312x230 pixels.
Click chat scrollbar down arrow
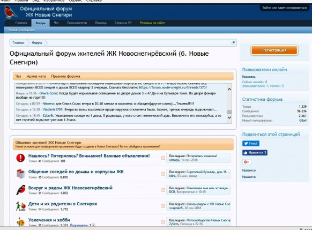229,117
